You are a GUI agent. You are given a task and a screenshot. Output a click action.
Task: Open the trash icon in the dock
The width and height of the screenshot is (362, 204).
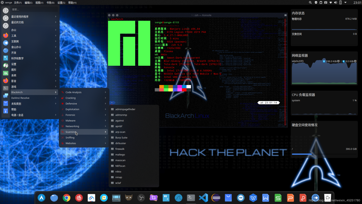328,198
